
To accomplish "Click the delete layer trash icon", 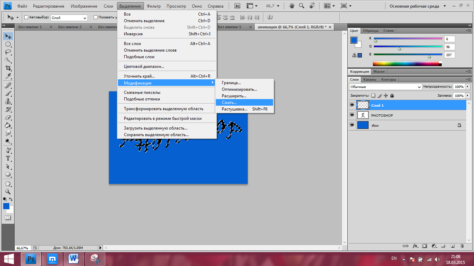I will [462, 246].
